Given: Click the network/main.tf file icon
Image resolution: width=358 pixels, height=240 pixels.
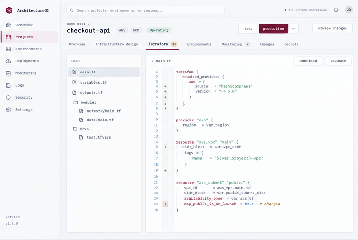Looking at the screenshot, I should point(81,111).
